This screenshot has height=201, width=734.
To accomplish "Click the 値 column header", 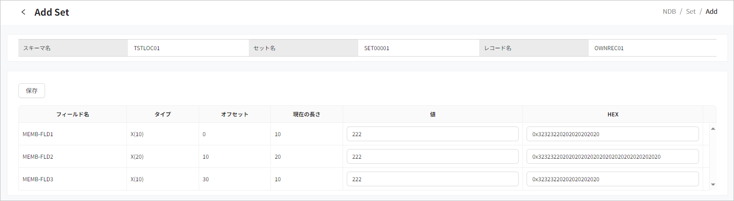I will (x=433, y=115).
